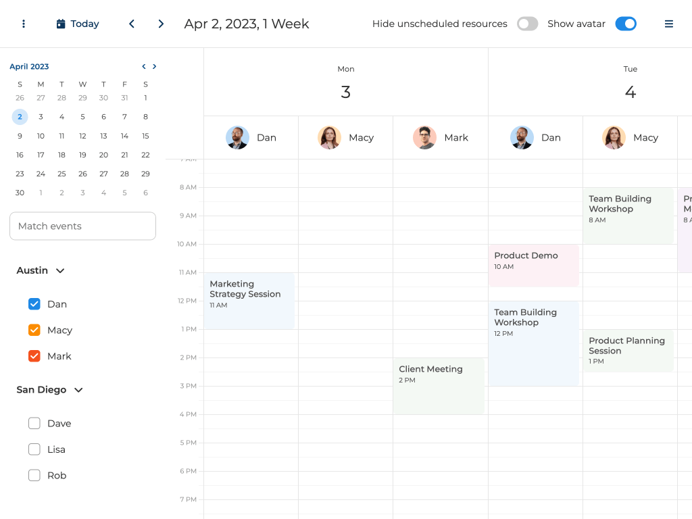Show next month in mini calendar

tap(155, 66)
